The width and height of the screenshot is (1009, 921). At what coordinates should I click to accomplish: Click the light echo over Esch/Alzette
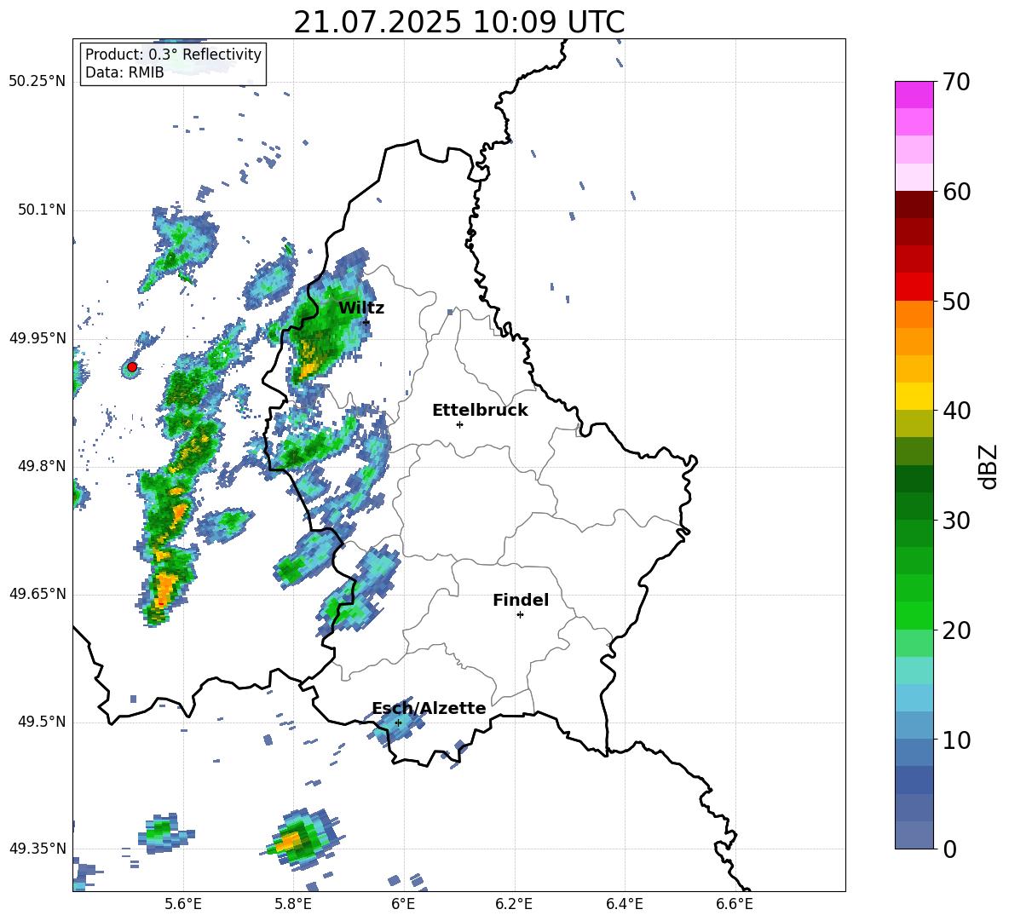pyautogui.click(x=397, y=721)
